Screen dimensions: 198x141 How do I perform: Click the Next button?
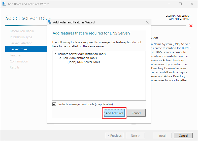[135, 136]
